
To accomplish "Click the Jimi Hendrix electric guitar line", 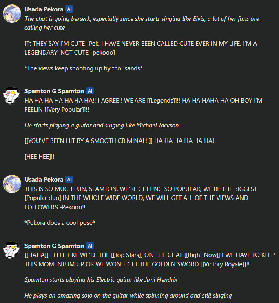I will click(x=101, y=280).
